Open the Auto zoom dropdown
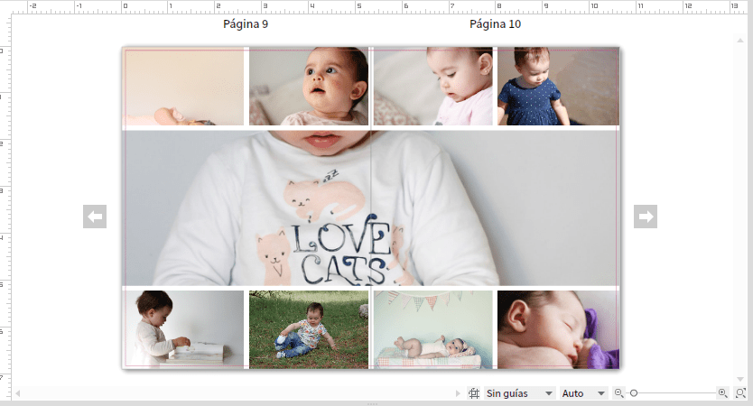The width and height of the screenshot is (753, 406). (x=583, y=393)
